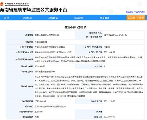Select credit code 91460100MA5RDGRT4C
This screenshot has width=147, height=120.
tap(115, 35)
